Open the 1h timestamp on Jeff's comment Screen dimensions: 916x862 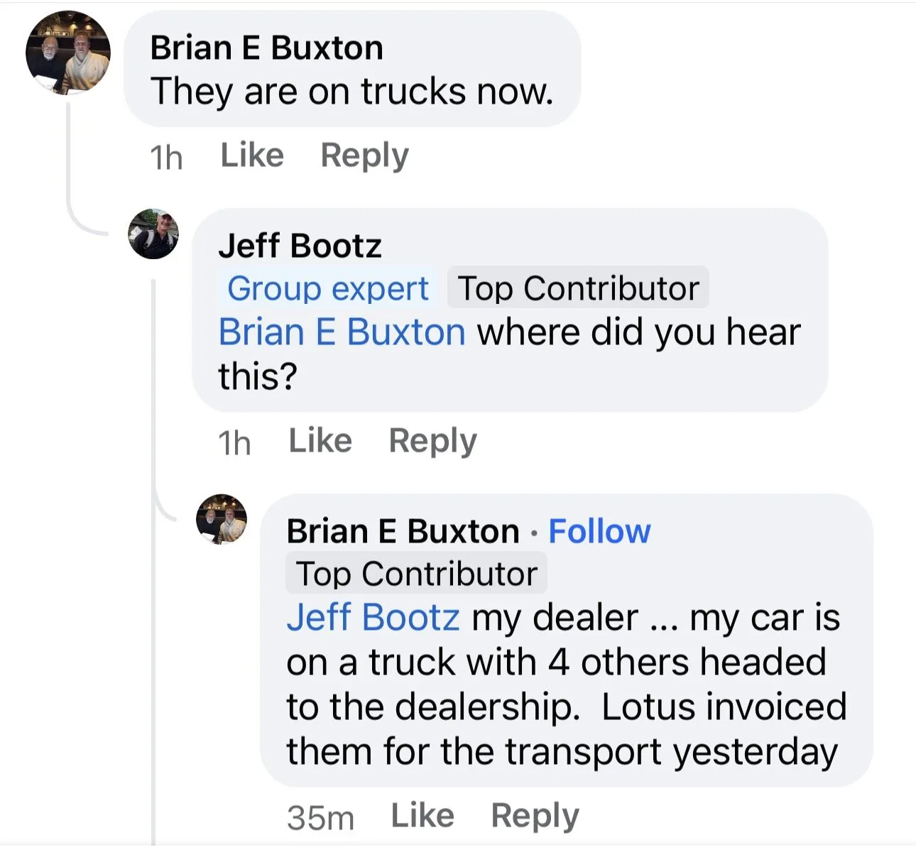(234, 443)
